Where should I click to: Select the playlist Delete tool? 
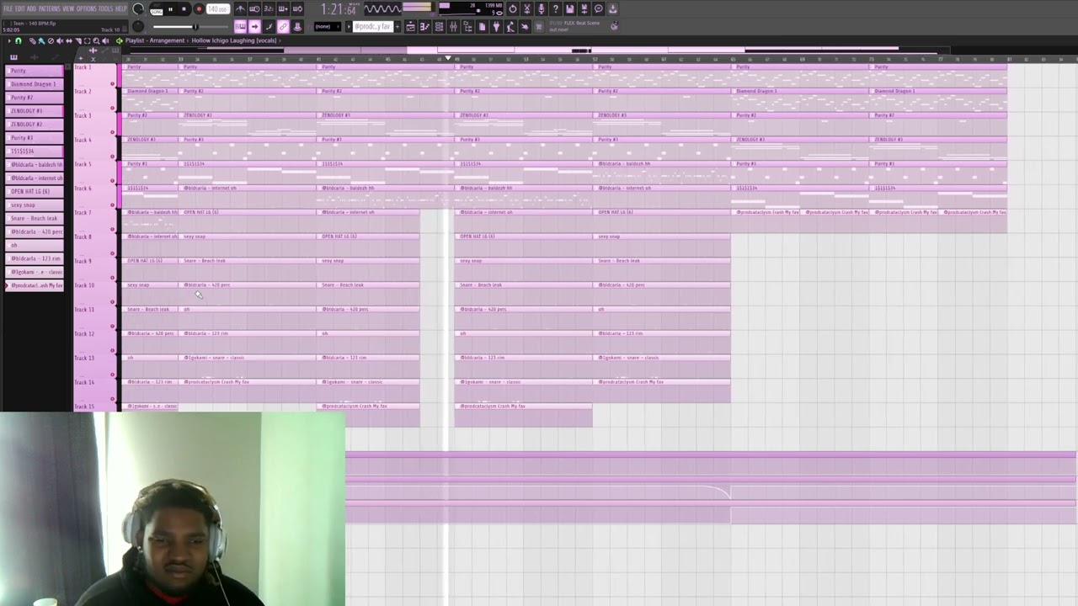[51, 40]
